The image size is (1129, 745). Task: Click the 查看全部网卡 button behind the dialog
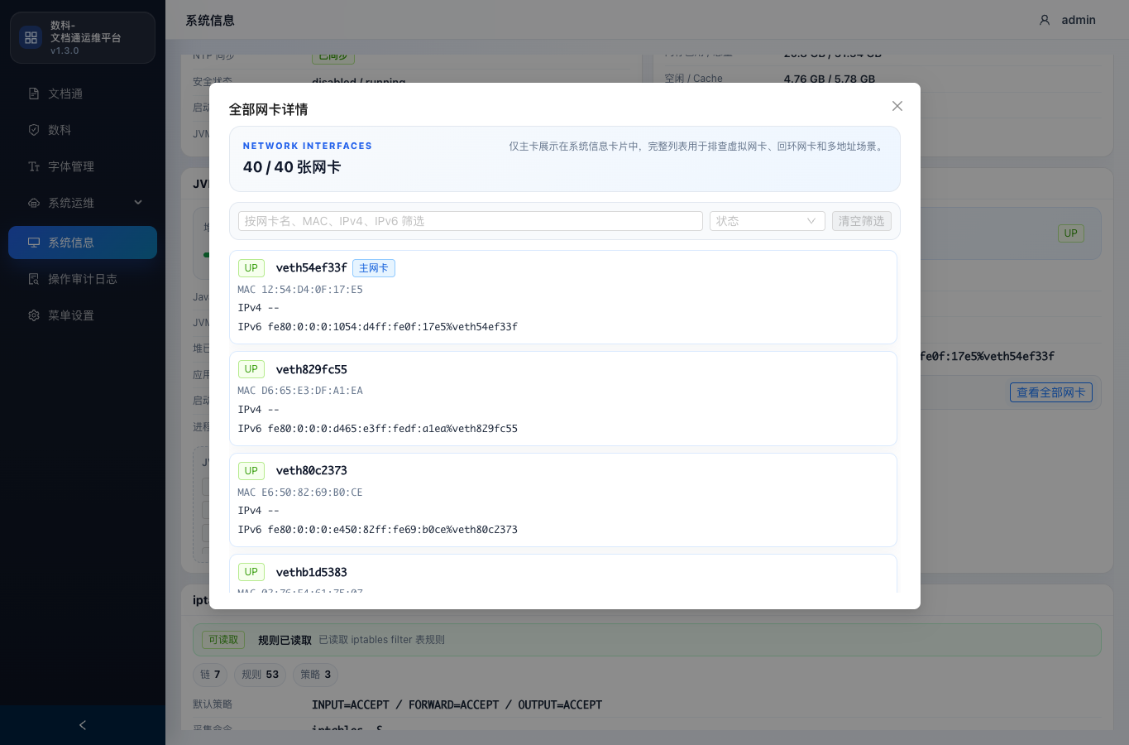(1051, 392)
